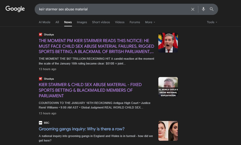Screen dimensions: 241x145
Task: Click Shockya source name on first result
Action: 49,35
